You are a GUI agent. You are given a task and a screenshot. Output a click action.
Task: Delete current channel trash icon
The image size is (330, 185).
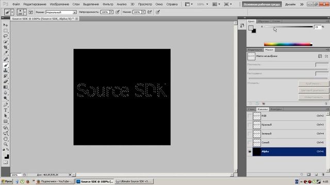(x=323, y=174)
